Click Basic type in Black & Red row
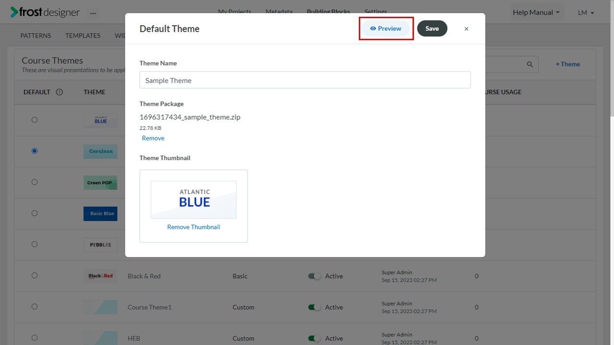Image resolution: width=614 pixels, height=345 pixels. 240,276
